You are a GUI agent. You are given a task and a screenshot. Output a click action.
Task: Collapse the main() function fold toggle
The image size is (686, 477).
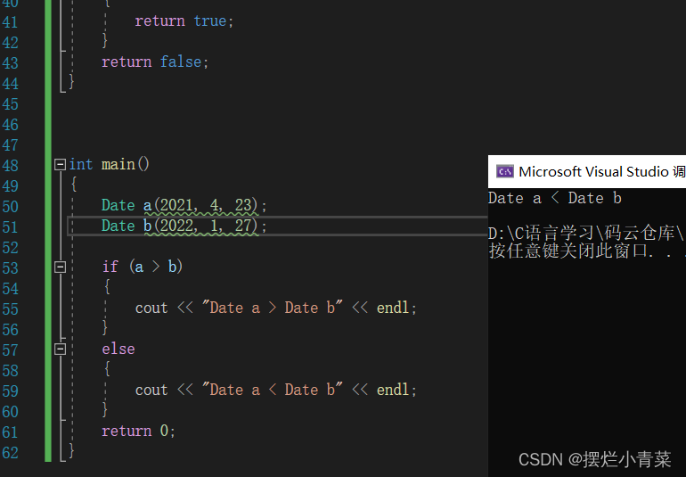tap(60, 165)
